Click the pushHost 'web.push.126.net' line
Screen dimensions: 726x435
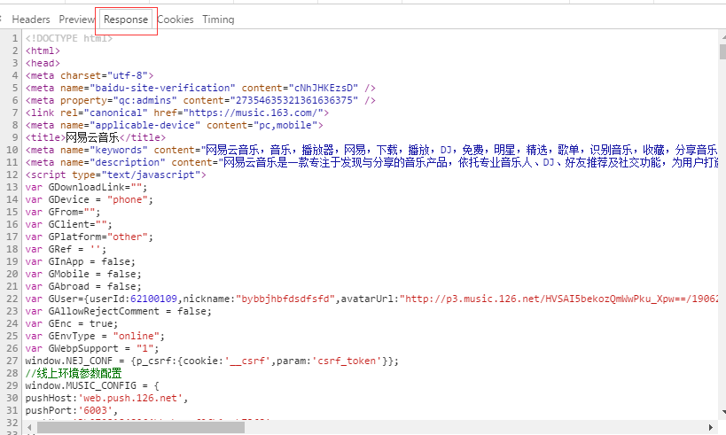(107, 398)
